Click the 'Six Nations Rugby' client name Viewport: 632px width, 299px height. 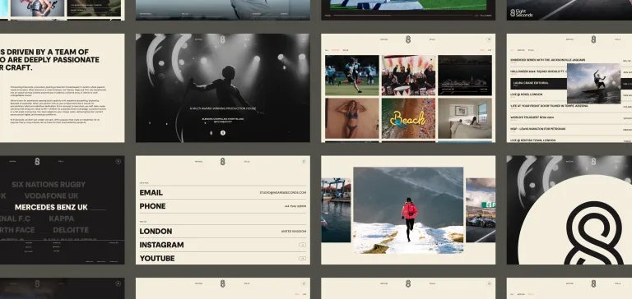[x=49, y=185]
